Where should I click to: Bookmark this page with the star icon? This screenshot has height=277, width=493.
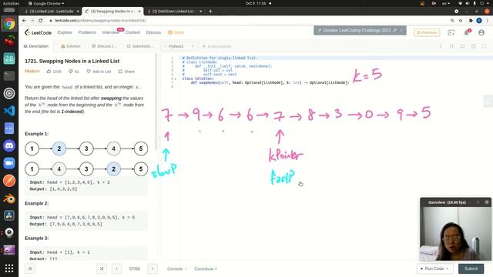click(461, 21)
